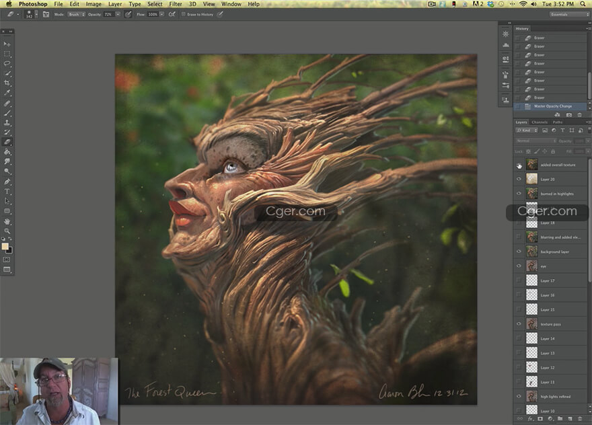Create new document from current history state

tap(557, 115)
